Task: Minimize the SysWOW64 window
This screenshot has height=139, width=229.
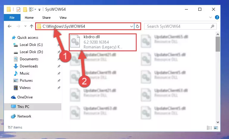Action: click(186, 9)
